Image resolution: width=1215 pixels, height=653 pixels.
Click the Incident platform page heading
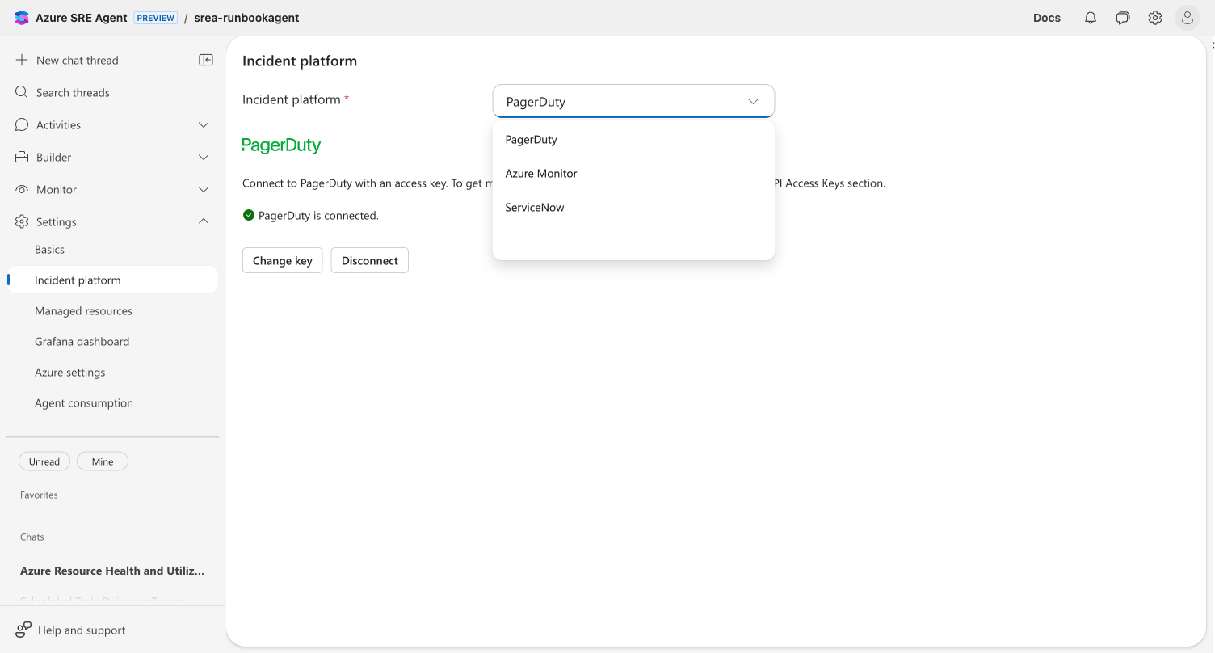click(300, 61)
